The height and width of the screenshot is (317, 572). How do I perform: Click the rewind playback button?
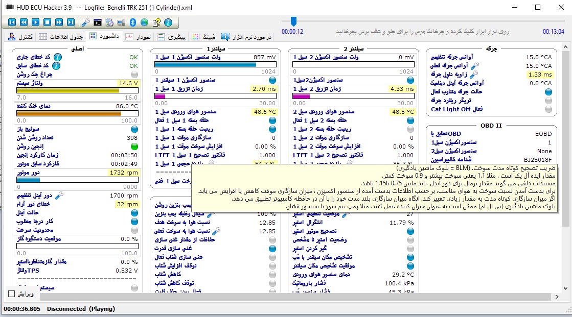coord(24,22)
